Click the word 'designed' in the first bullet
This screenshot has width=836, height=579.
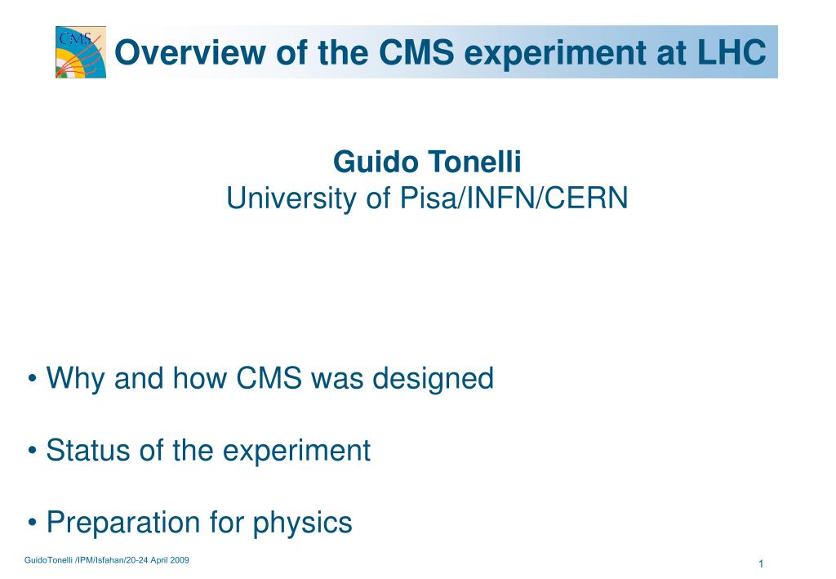tap(433, 380)
